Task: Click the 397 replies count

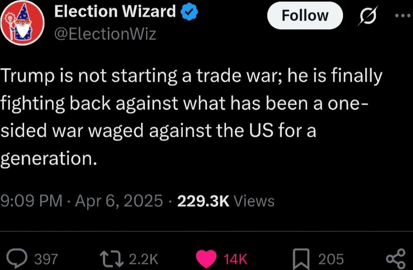Action: coord(46,259)
